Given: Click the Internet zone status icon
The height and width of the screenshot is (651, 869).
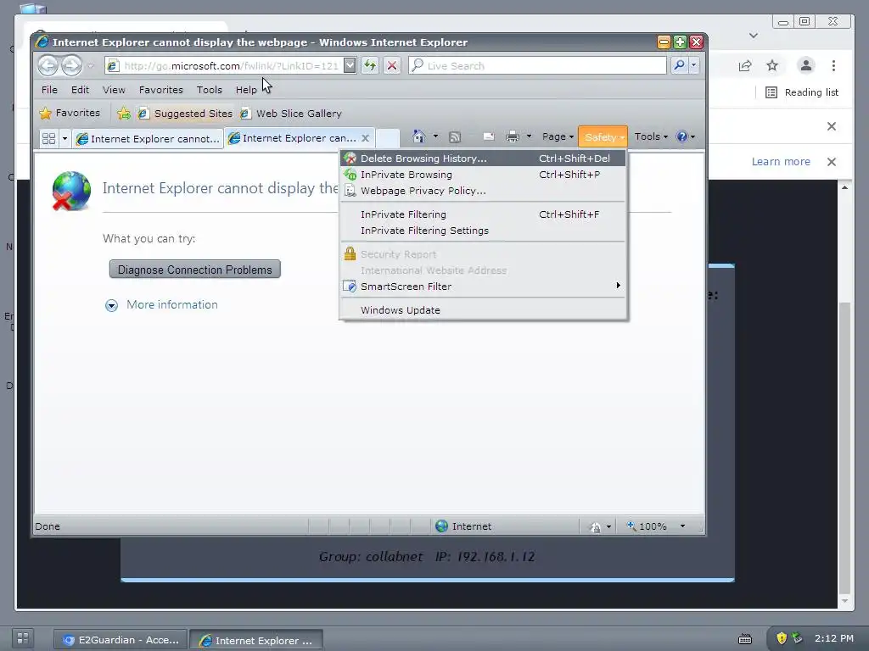Looking at the screenshot, I should coord(441,526).
